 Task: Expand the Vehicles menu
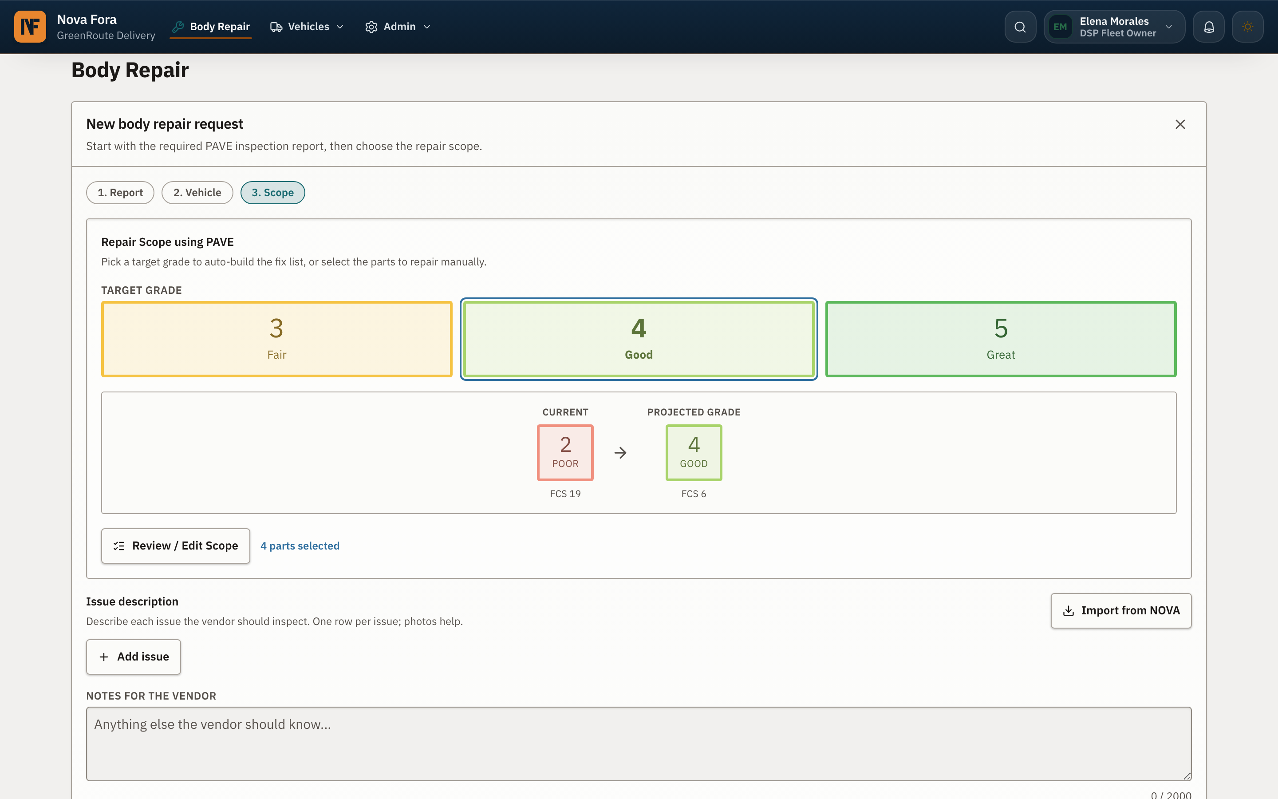[x=307, y=27]
